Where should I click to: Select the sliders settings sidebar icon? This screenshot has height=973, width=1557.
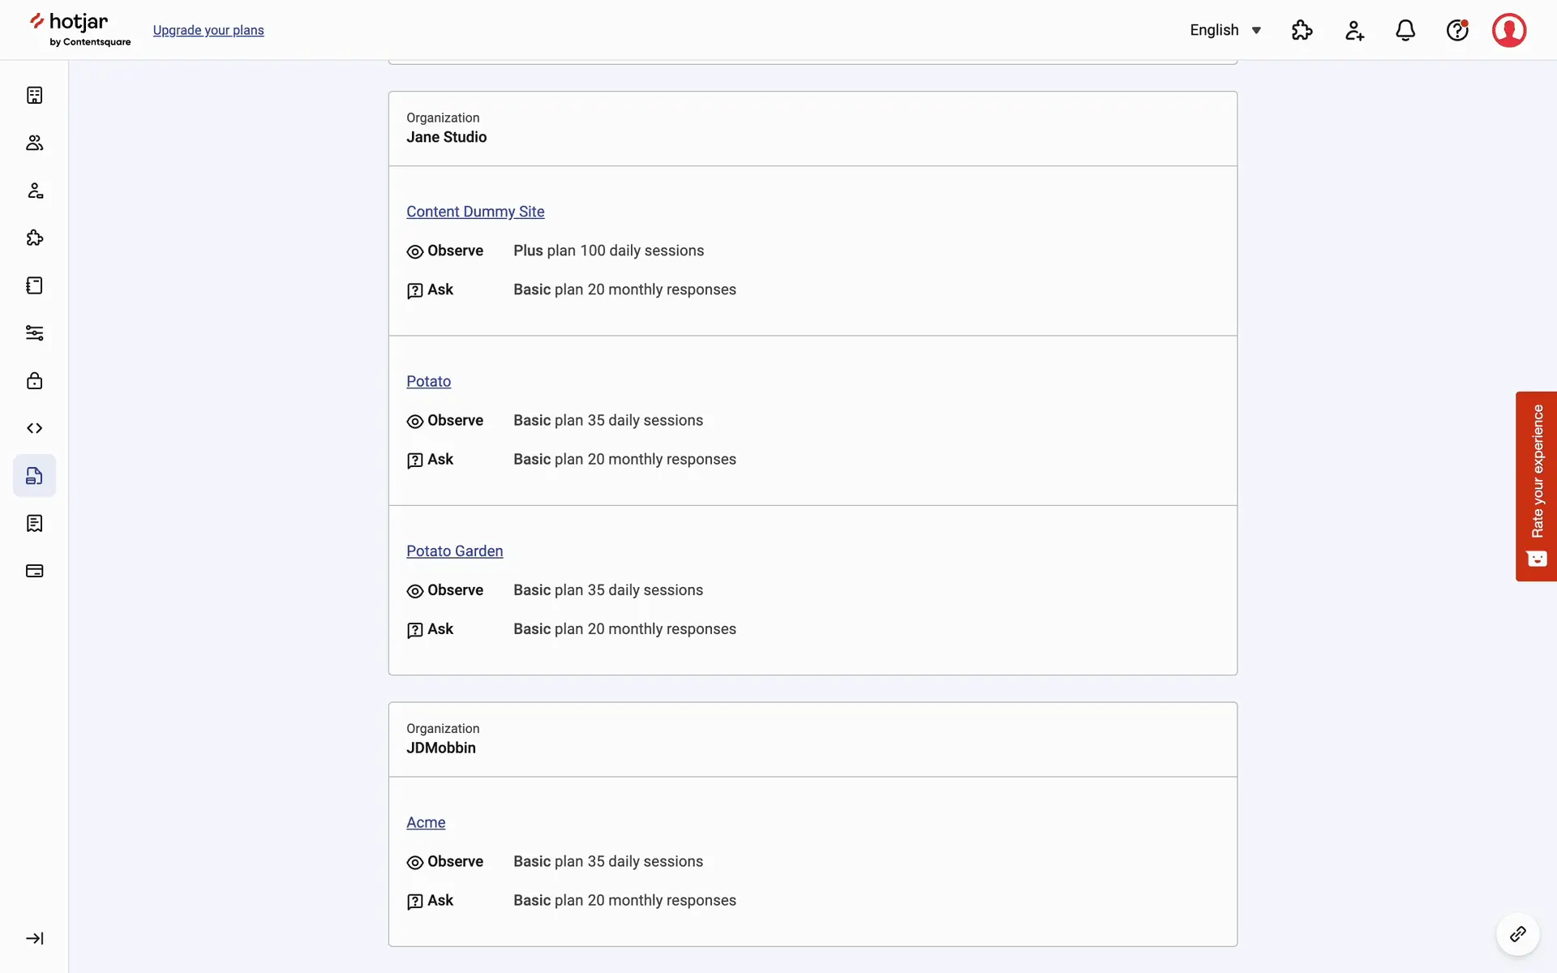(34, 333)
